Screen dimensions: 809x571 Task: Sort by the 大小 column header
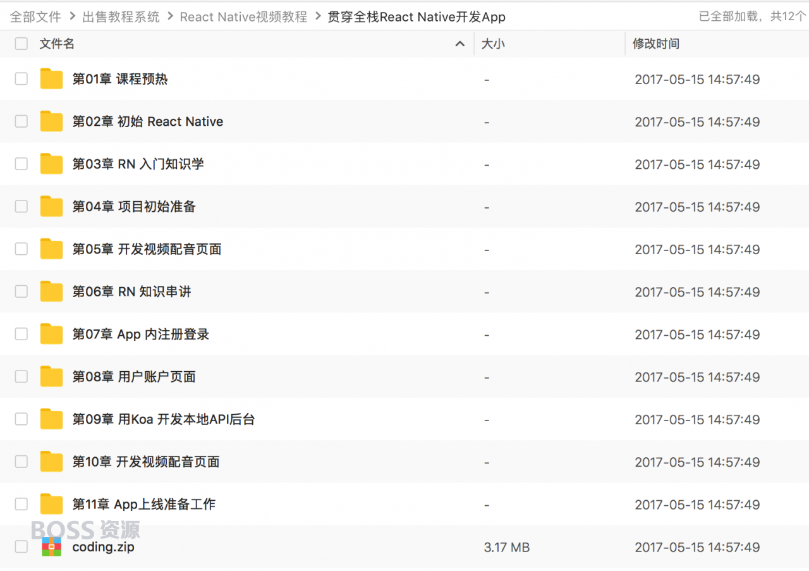(x=493, y=44)
